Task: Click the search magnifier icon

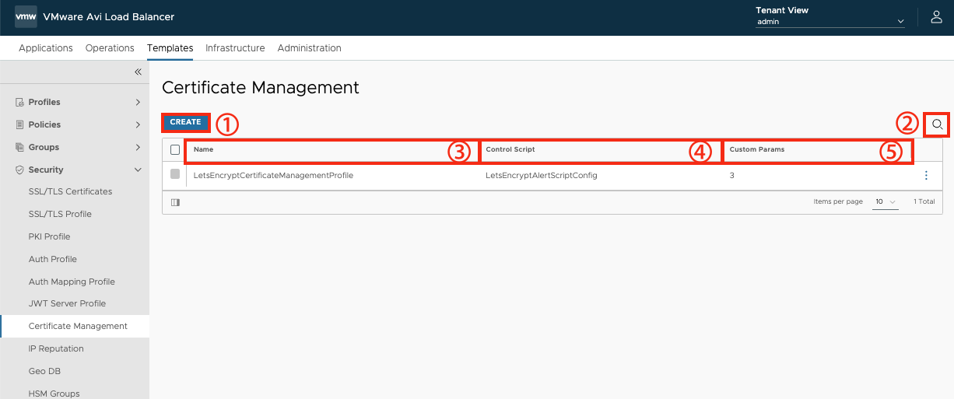Action: [938, 124]
